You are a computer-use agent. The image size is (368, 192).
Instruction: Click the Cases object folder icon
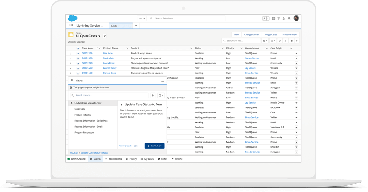point(71,35)
